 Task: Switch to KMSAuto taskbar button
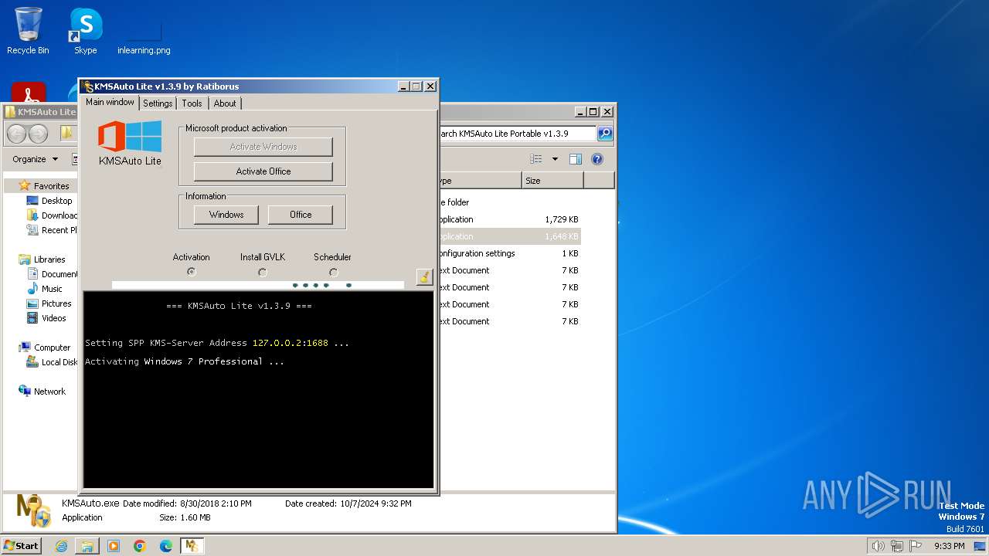tap(192, 546)
